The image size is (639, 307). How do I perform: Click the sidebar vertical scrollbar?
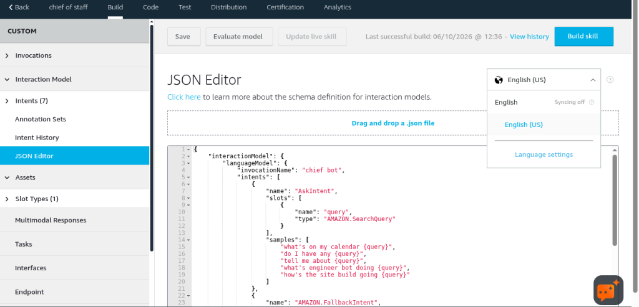coord(152,138)
